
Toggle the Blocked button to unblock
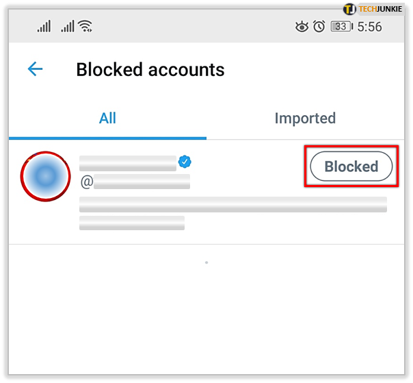point(351,166)
